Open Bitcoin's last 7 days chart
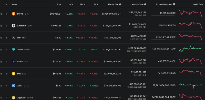The width and height of the screenshot is (205, 100). pyautogui.click(x=191, y=13)
